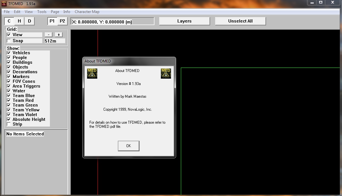
Task: Hide Team Red items
Action: (x=9, y=100)
